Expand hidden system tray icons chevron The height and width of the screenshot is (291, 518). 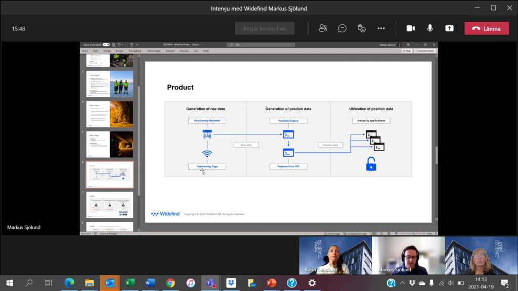[402, 283]
